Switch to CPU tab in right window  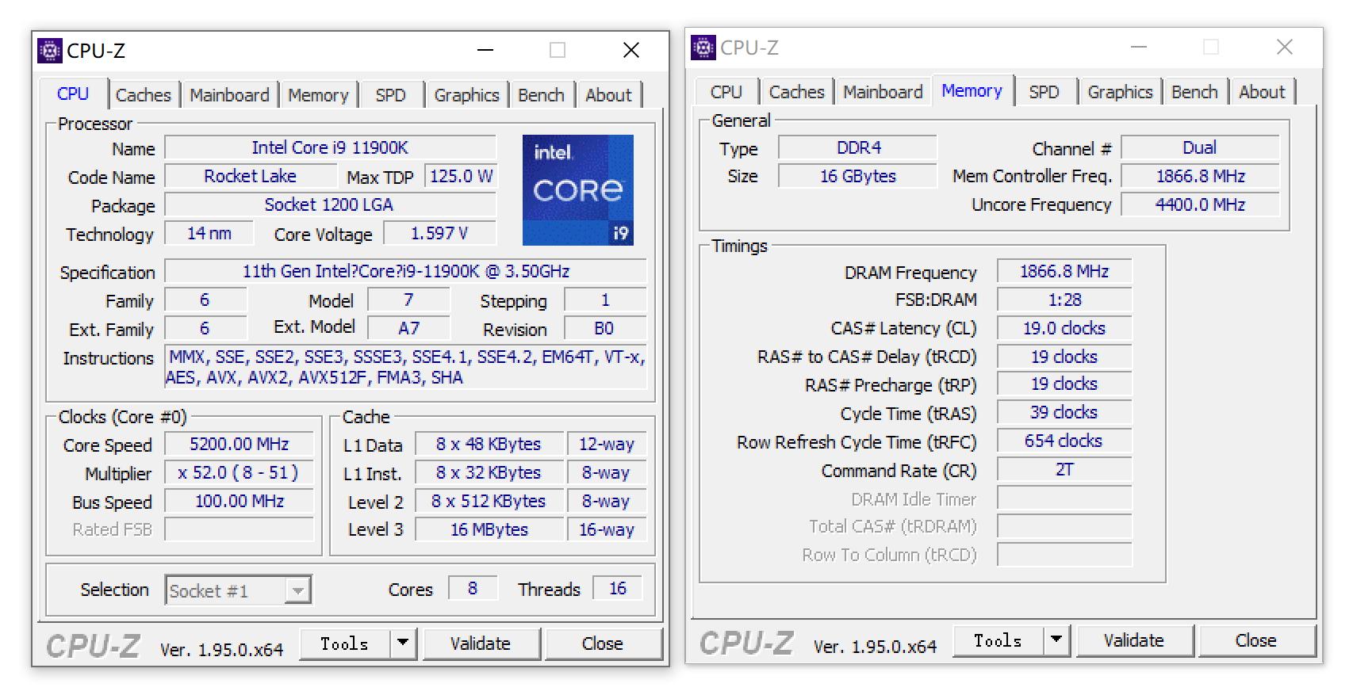point(726,92)
